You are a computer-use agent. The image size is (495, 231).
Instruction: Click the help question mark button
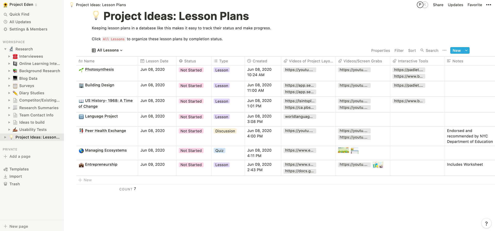point(486,224)
